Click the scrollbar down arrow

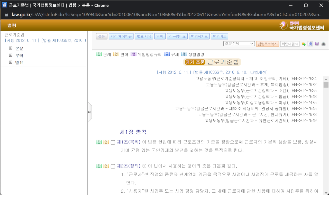coord(326,193)
